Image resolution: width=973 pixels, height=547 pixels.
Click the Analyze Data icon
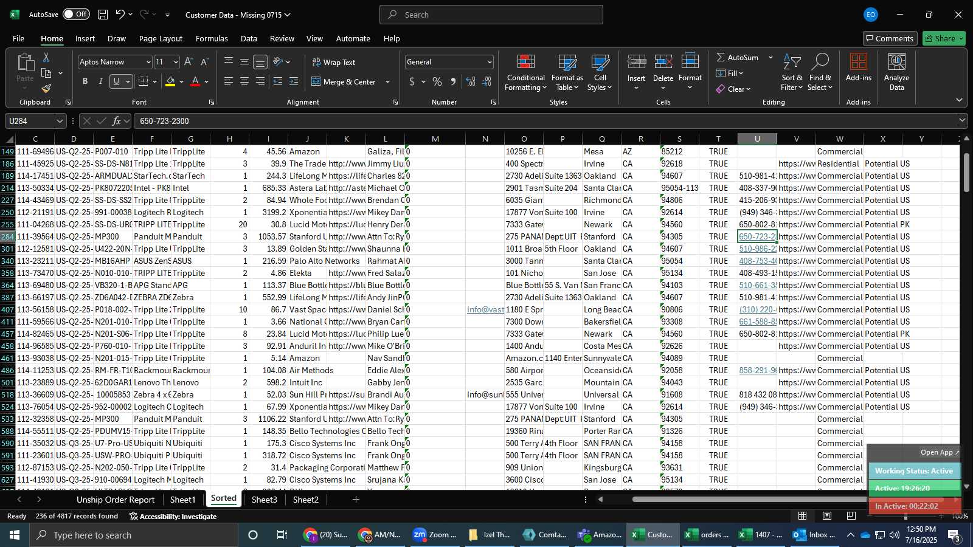[897, 72]
